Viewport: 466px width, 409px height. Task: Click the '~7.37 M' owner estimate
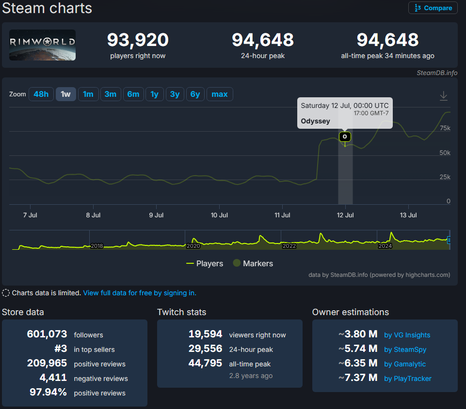tap(358, 378)
